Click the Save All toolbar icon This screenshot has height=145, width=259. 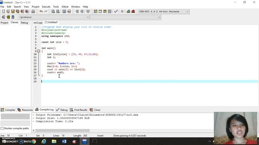point(17,11)
